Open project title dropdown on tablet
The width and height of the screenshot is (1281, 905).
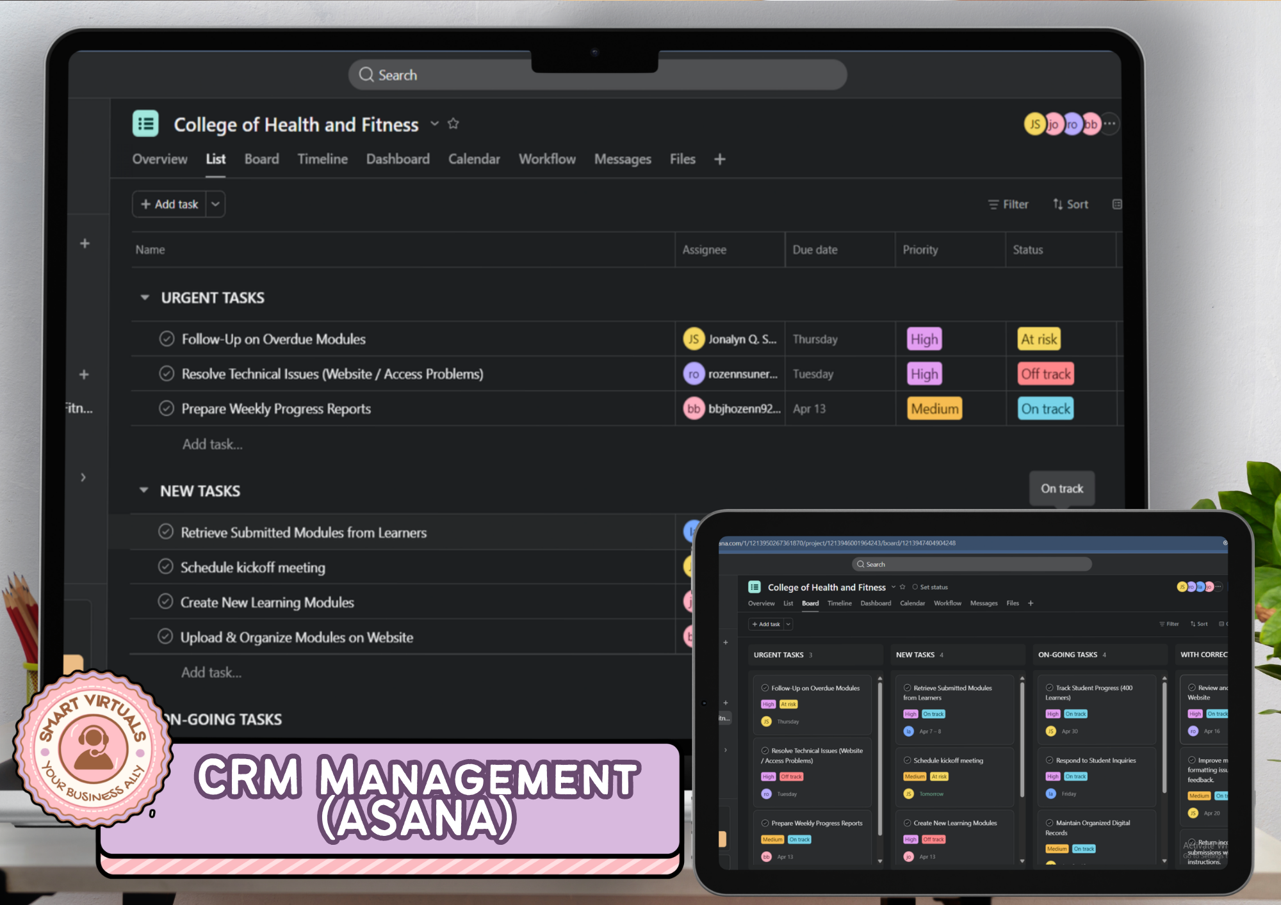tap(893, 587)
